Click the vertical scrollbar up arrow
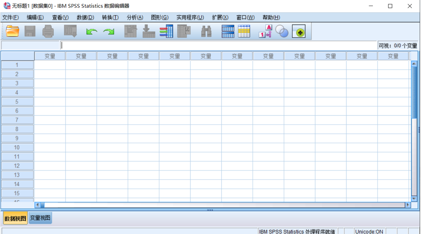This screenshot has height=234, width=421. click(414, 64)
